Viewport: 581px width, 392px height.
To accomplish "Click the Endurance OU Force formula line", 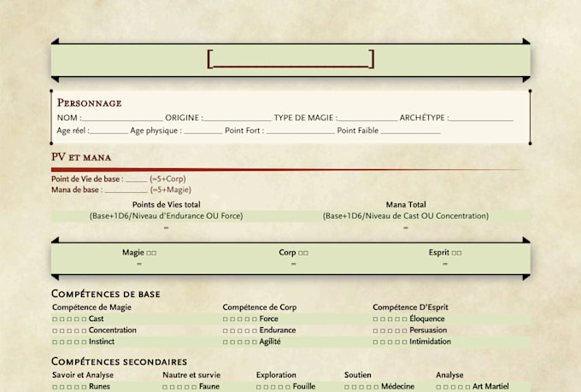I will click(166, 216).
